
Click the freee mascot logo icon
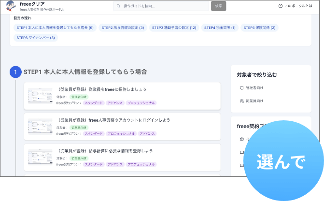[x=10, y=6]
